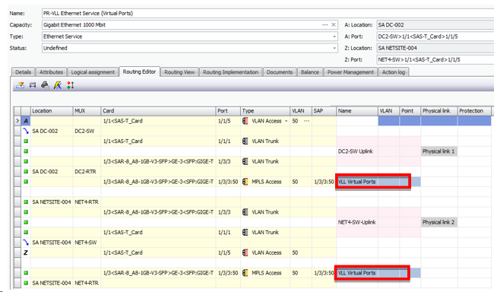Select the DC2-RTR MUX cell
494x292 pixels.
87,172
